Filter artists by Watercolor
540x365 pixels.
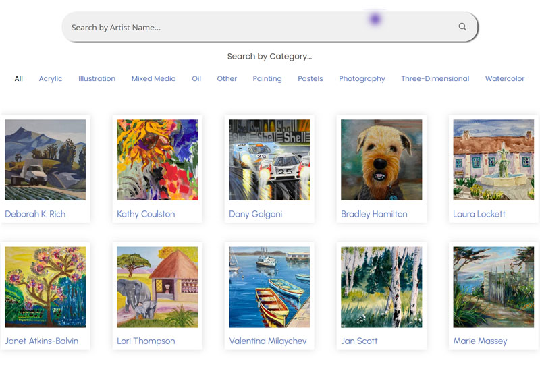click(505, 78)
